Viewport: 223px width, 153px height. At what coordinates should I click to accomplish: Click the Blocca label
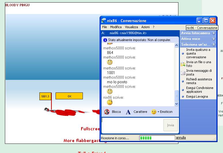tap(116, 112)
